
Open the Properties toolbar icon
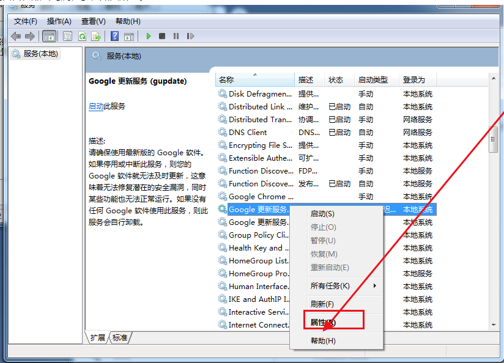click(67, 36)
